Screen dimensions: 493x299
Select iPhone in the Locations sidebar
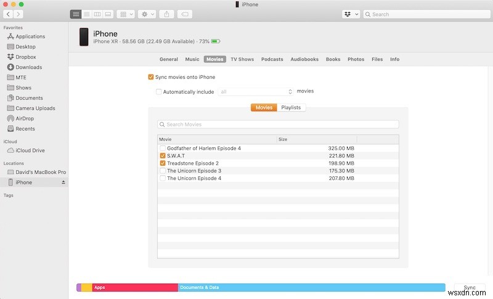[x=23, y=182]
